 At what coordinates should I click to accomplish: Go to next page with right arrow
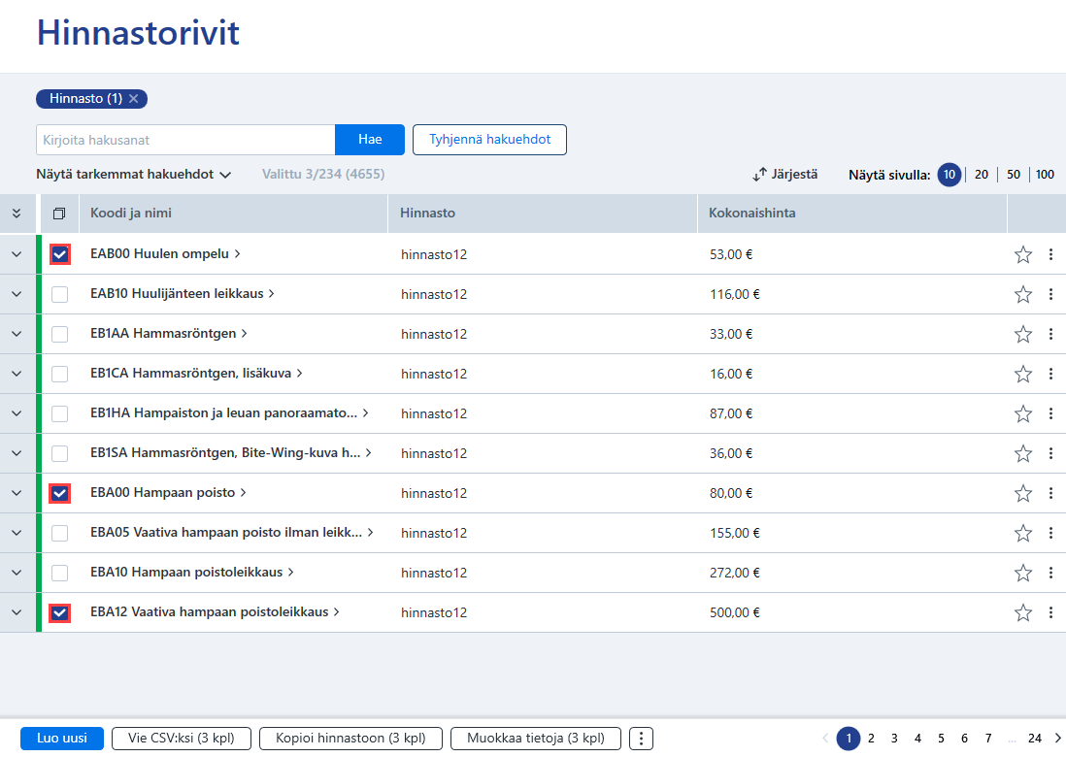(1057, 739)
